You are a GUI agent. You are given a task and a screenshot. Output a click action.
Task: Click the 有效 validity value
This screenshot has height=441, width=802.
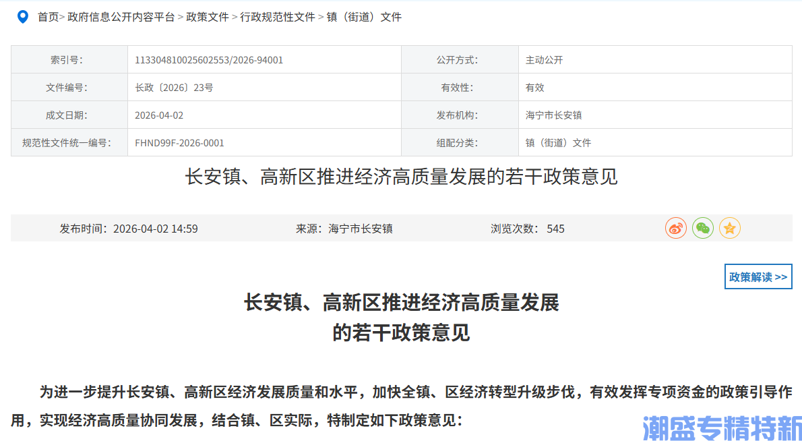tap(535, 88)
